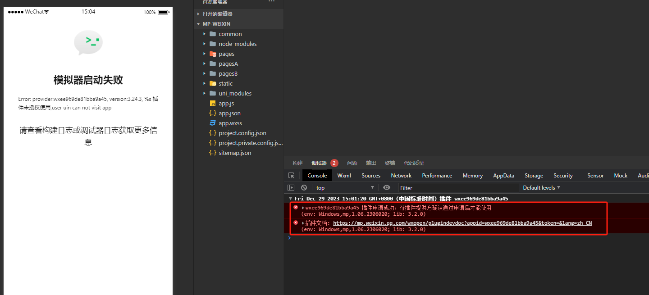649x295 pixels.
Task: Click the sitemap.json file icon
Action: coord(213,153)
